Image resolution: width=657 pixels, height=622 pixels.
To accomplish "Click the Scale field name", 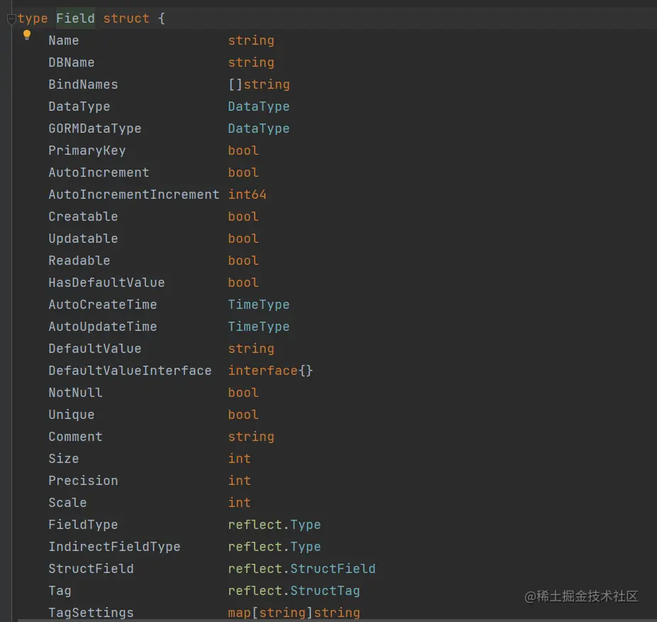I will point(68,503).
